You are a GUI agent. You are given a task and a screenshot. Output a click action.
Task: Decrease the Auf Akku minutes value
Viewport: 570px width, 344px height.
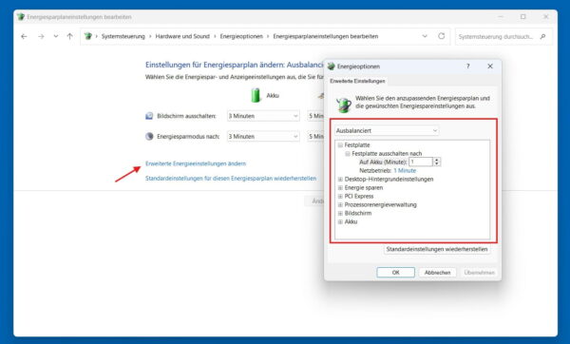pyautogui.click(x=437, y=164)
